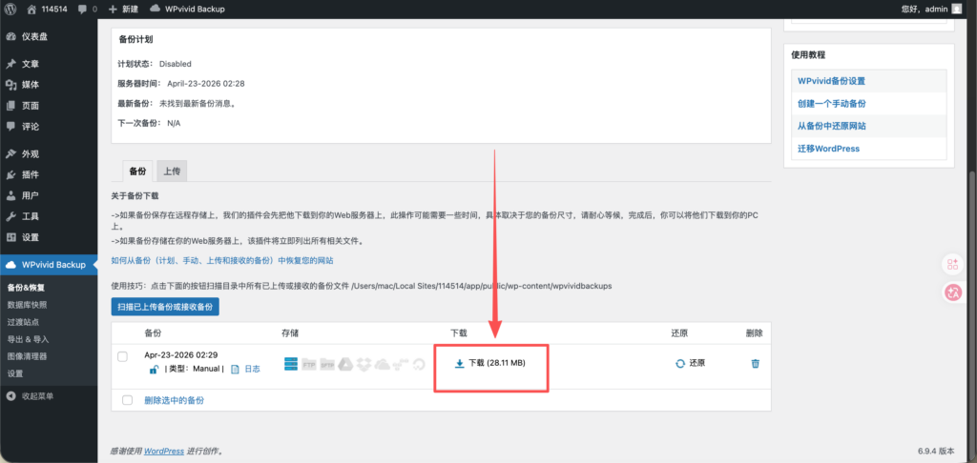The image size is (977, 463).
Task: Click the download arrow icon for 28.11 MB backup
Action: coord(459,363)
